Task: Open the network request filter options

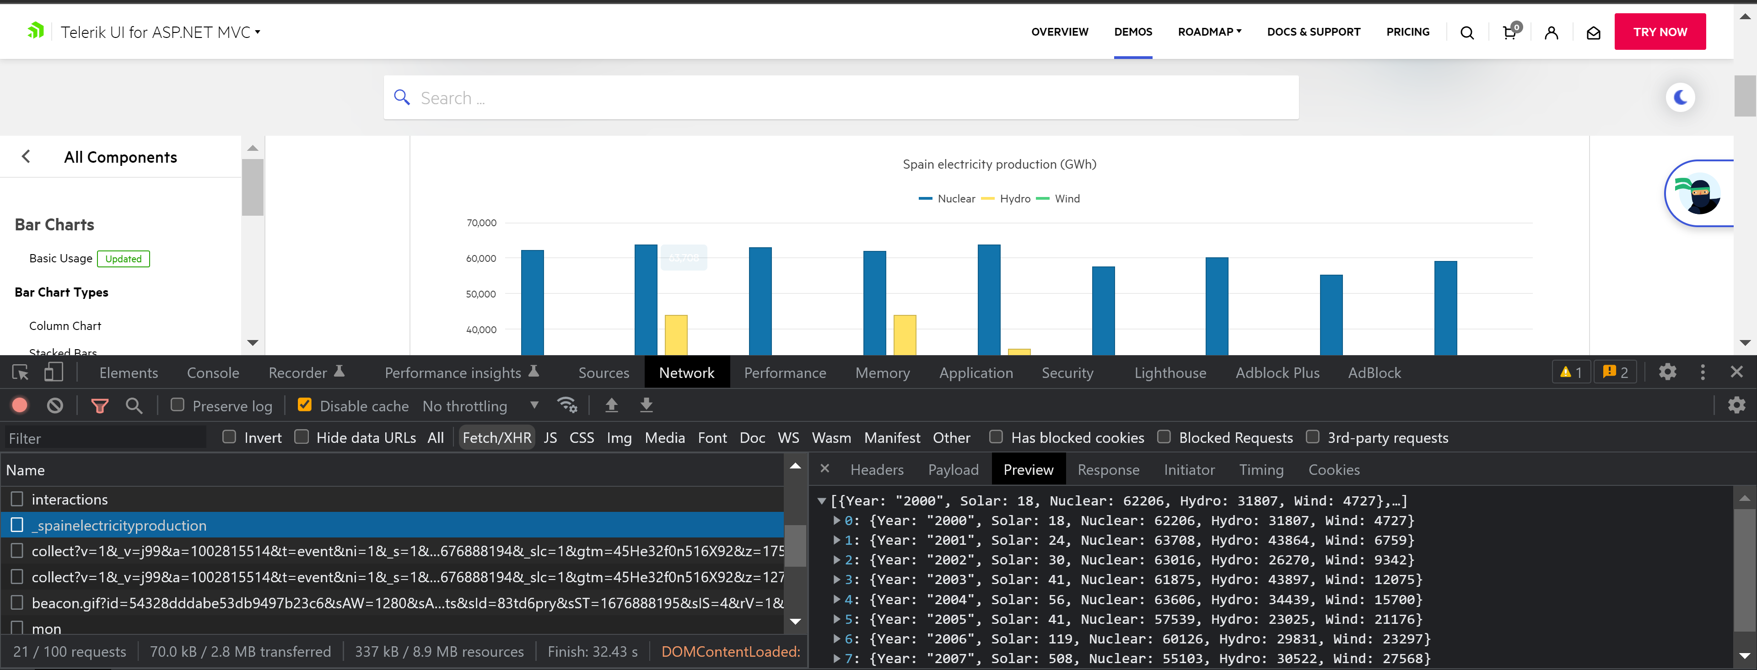Action: pos(100,405)
